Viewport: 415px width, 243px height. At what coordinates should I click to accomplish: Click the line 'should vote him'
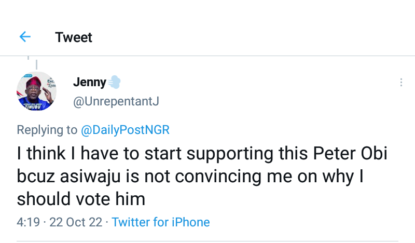(80, 199)
